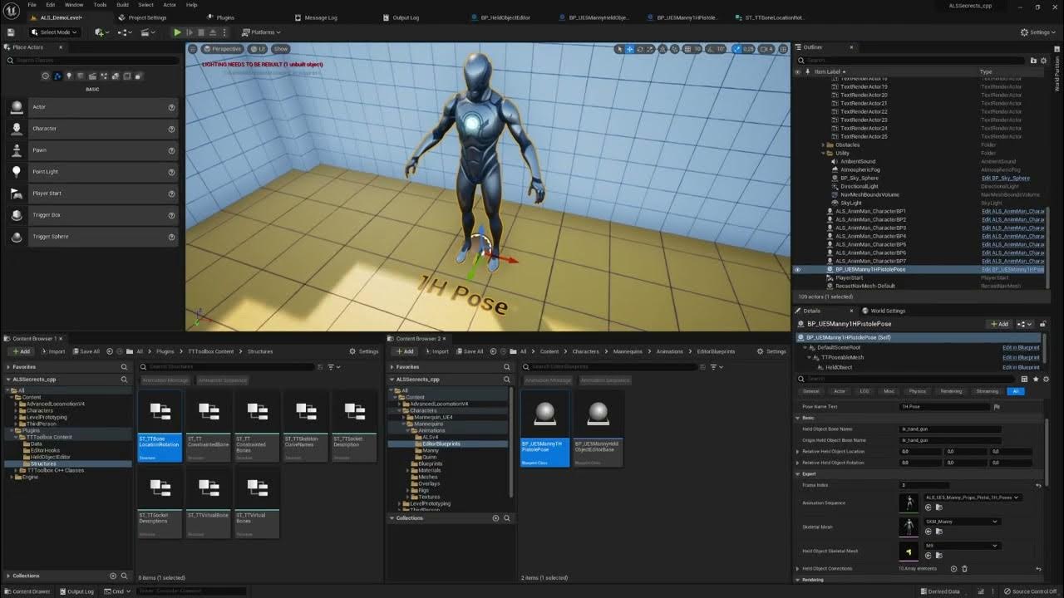
Task: Toggle grid snapping in viewport toolbar
Action: pyautogui.click(x=686, y=49)
